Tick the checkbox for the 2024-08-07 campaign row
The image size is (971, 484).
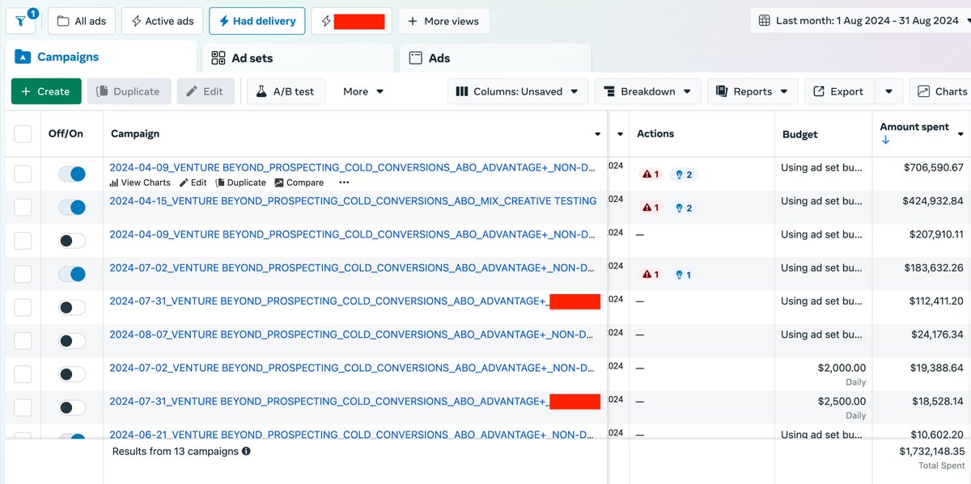point(23,340)
